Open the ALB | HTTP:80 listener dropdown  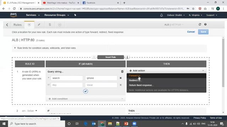[174, 25]
